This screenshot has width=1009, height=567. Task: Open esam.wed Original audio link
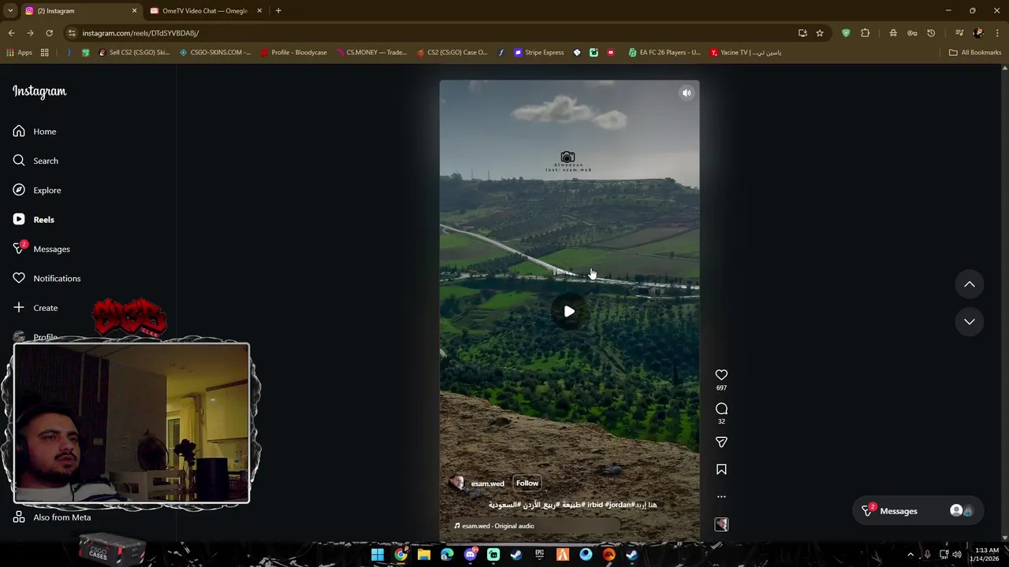pos(494,526)
